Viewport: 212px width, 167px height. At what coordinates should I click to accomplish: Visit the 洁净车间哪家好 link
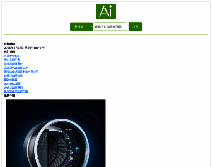(x=13, y=64)
